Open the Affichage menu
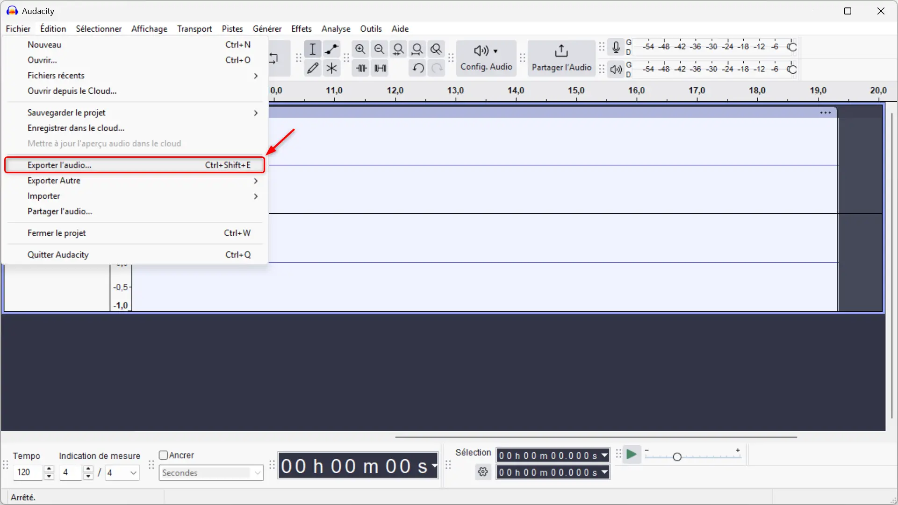 149,28
